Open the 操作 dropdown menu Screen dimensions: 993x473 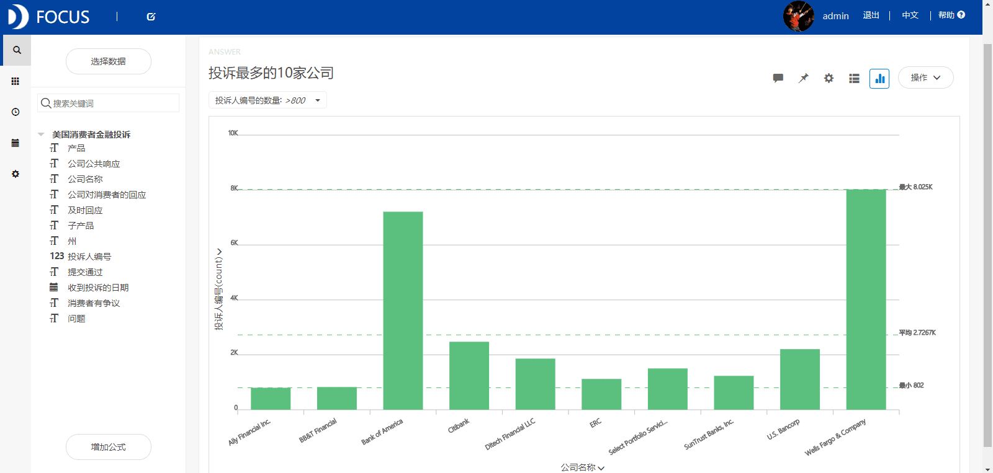tap(925, 77)
